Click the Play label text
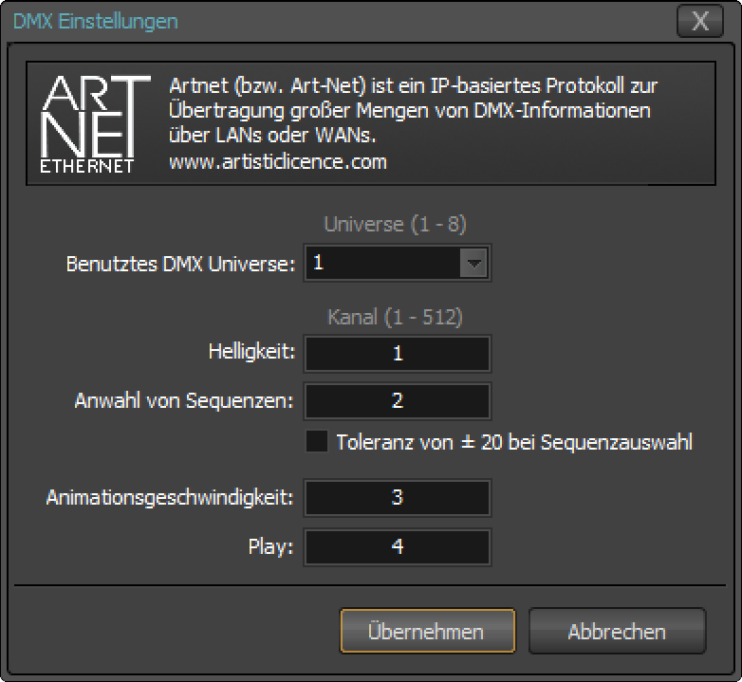742x682 pixels. pyautogui.click(x=270, y=547)
